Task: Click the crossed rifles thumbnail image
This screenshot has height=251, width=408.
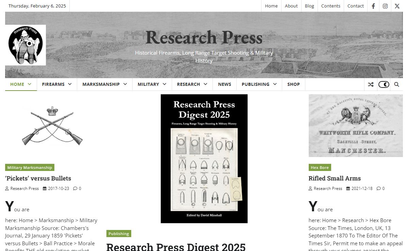Action: (x=52, y=126)
